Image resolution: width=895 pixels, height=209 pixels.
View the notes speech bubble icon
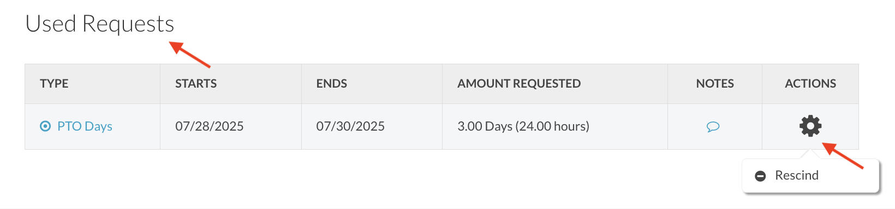pos(713,127)
